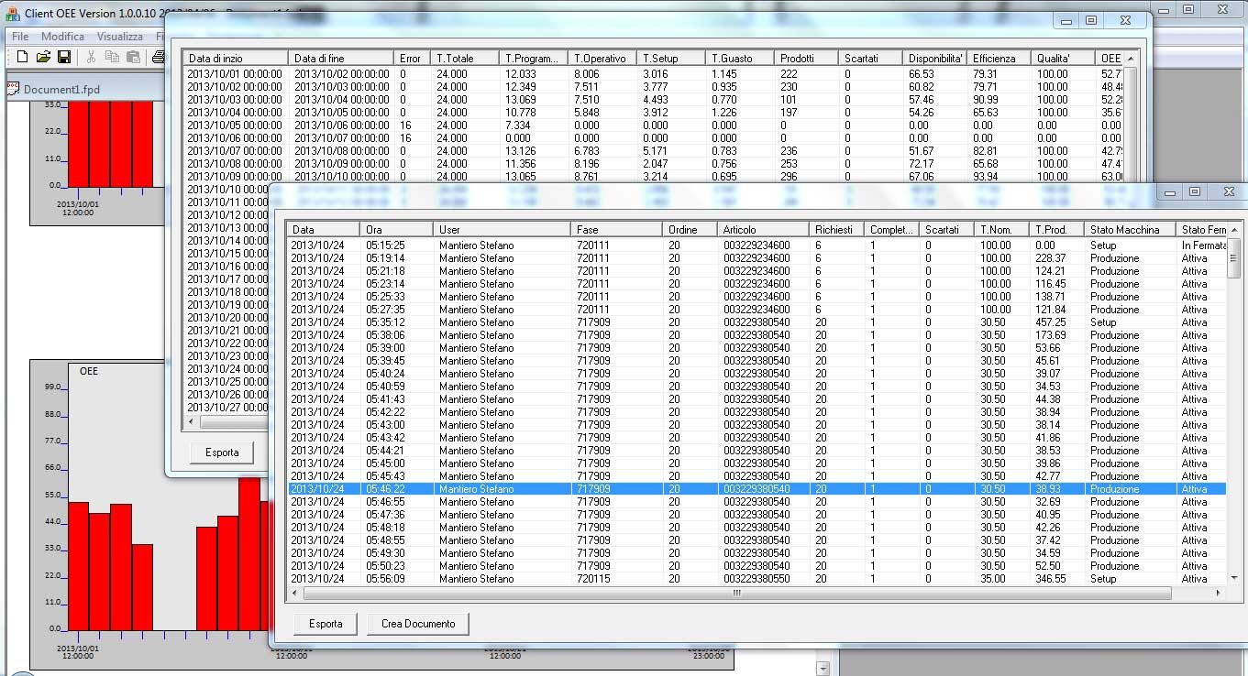Click the T.Guasto column header
Screen dimensions: 1248x676
740,58
